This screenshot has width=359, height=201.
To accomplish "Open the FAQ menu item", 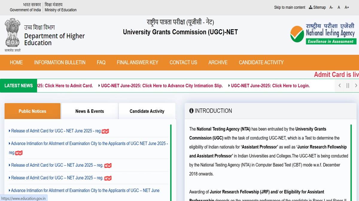I will click(x=101, y=62).
